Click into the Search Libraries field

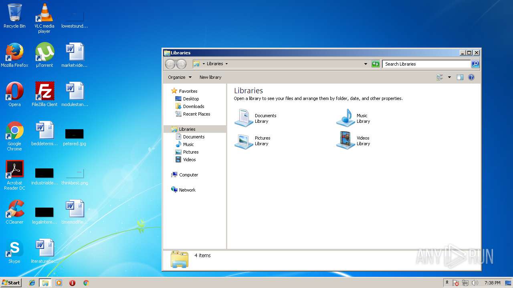tap(426, 64)
